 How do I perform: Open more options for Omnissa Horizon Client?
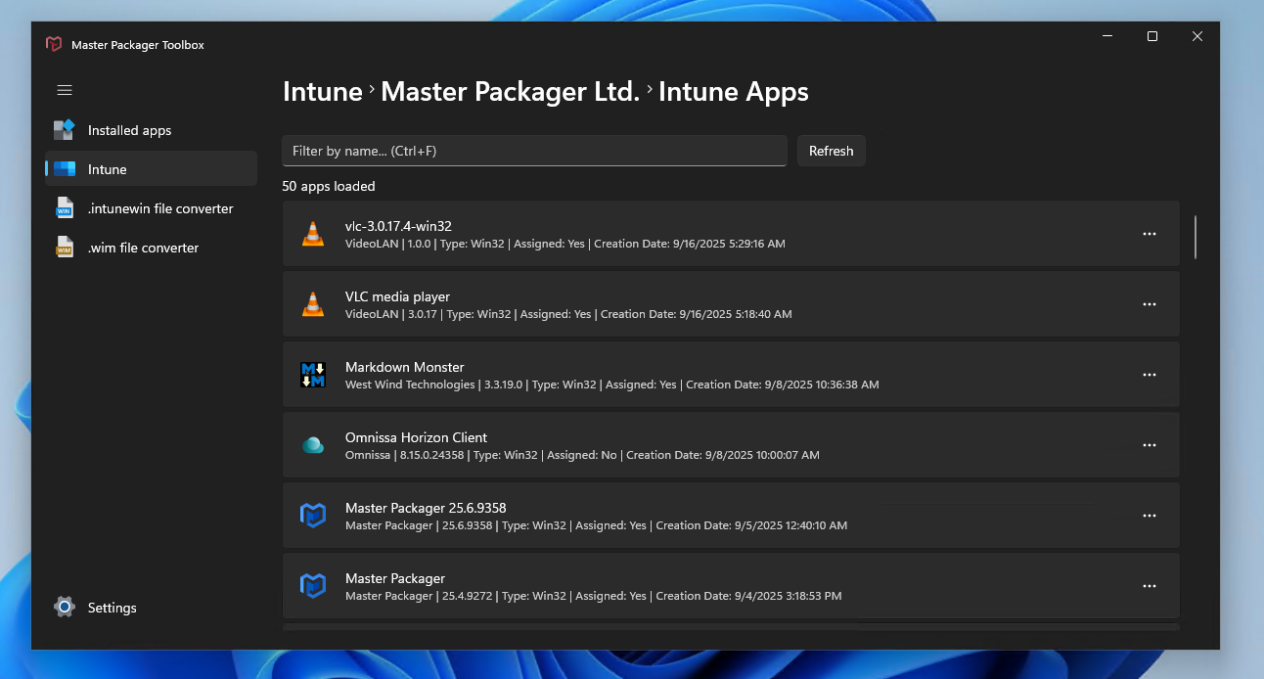(1150, 445)
